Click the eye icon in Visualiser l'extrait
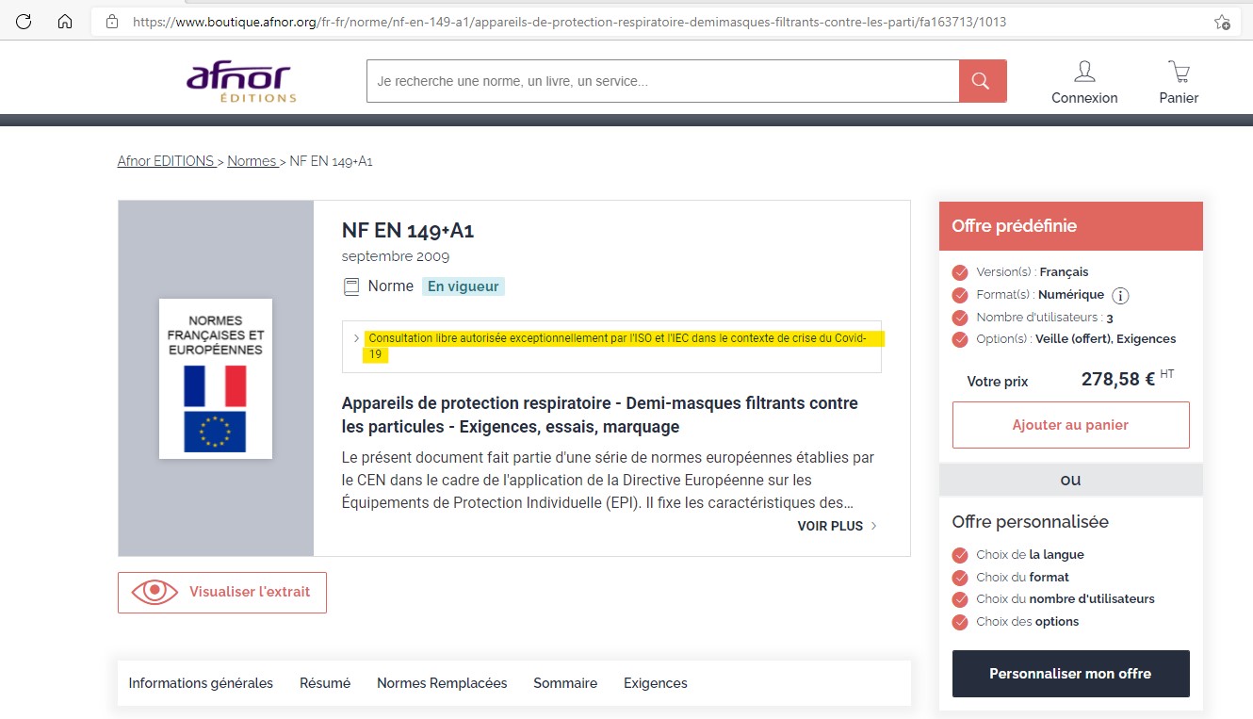 point(155,592)
